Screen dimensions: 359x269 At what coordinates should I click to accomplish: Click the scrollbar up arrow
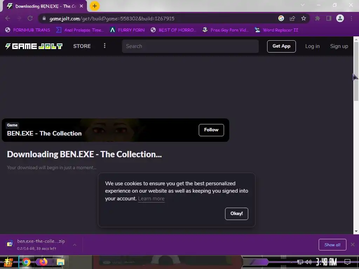[x=356, y=39]
